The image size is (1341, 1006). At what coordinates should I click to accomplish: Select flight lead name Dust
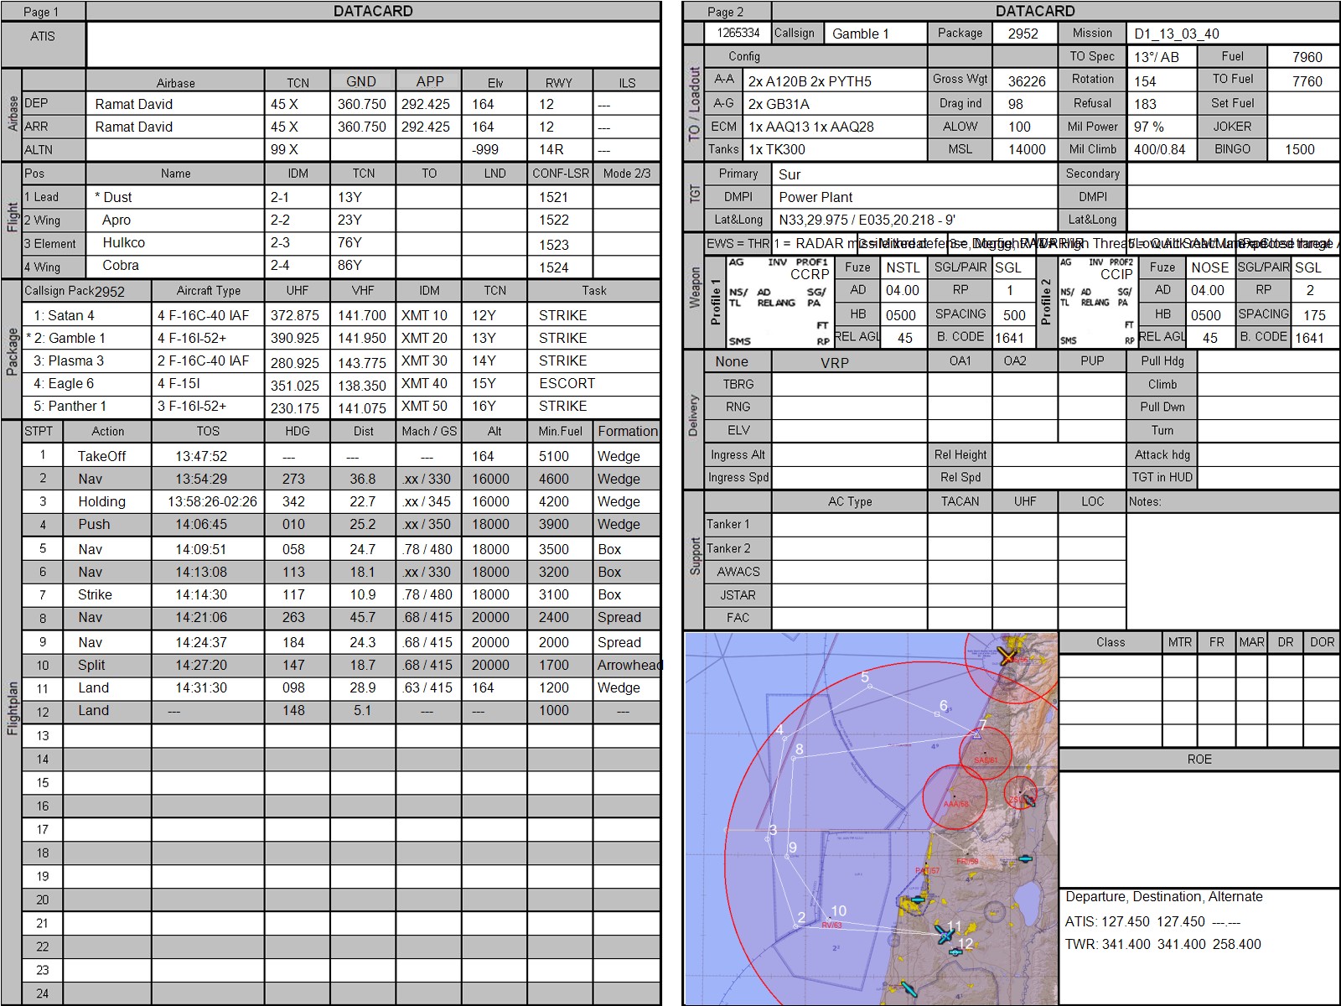coord(117,197)
